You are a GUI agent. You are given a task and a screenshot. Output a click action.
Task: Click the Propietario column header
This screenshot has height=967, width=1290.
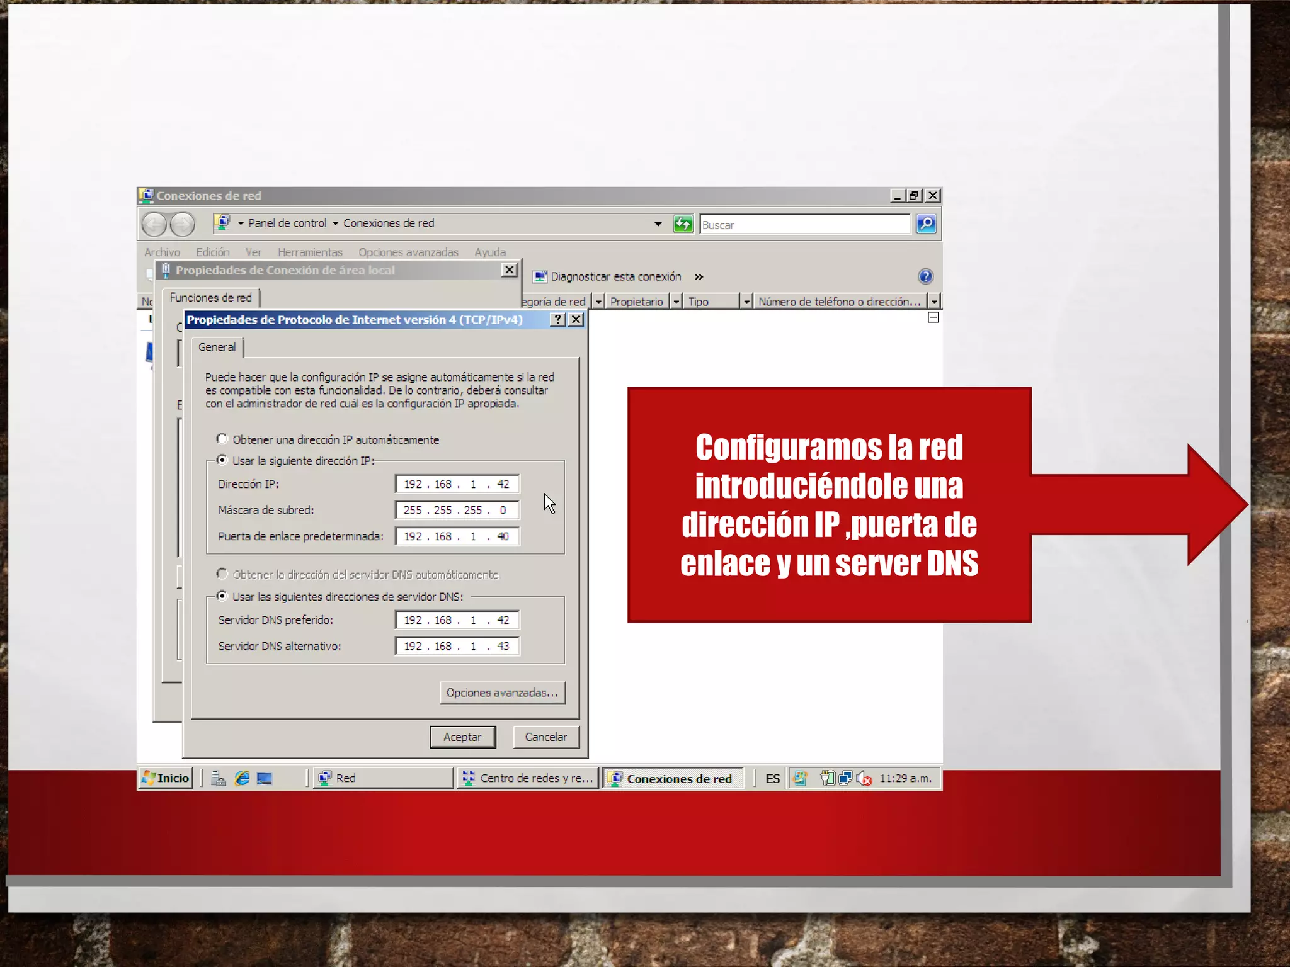click(x=636, y=302)
